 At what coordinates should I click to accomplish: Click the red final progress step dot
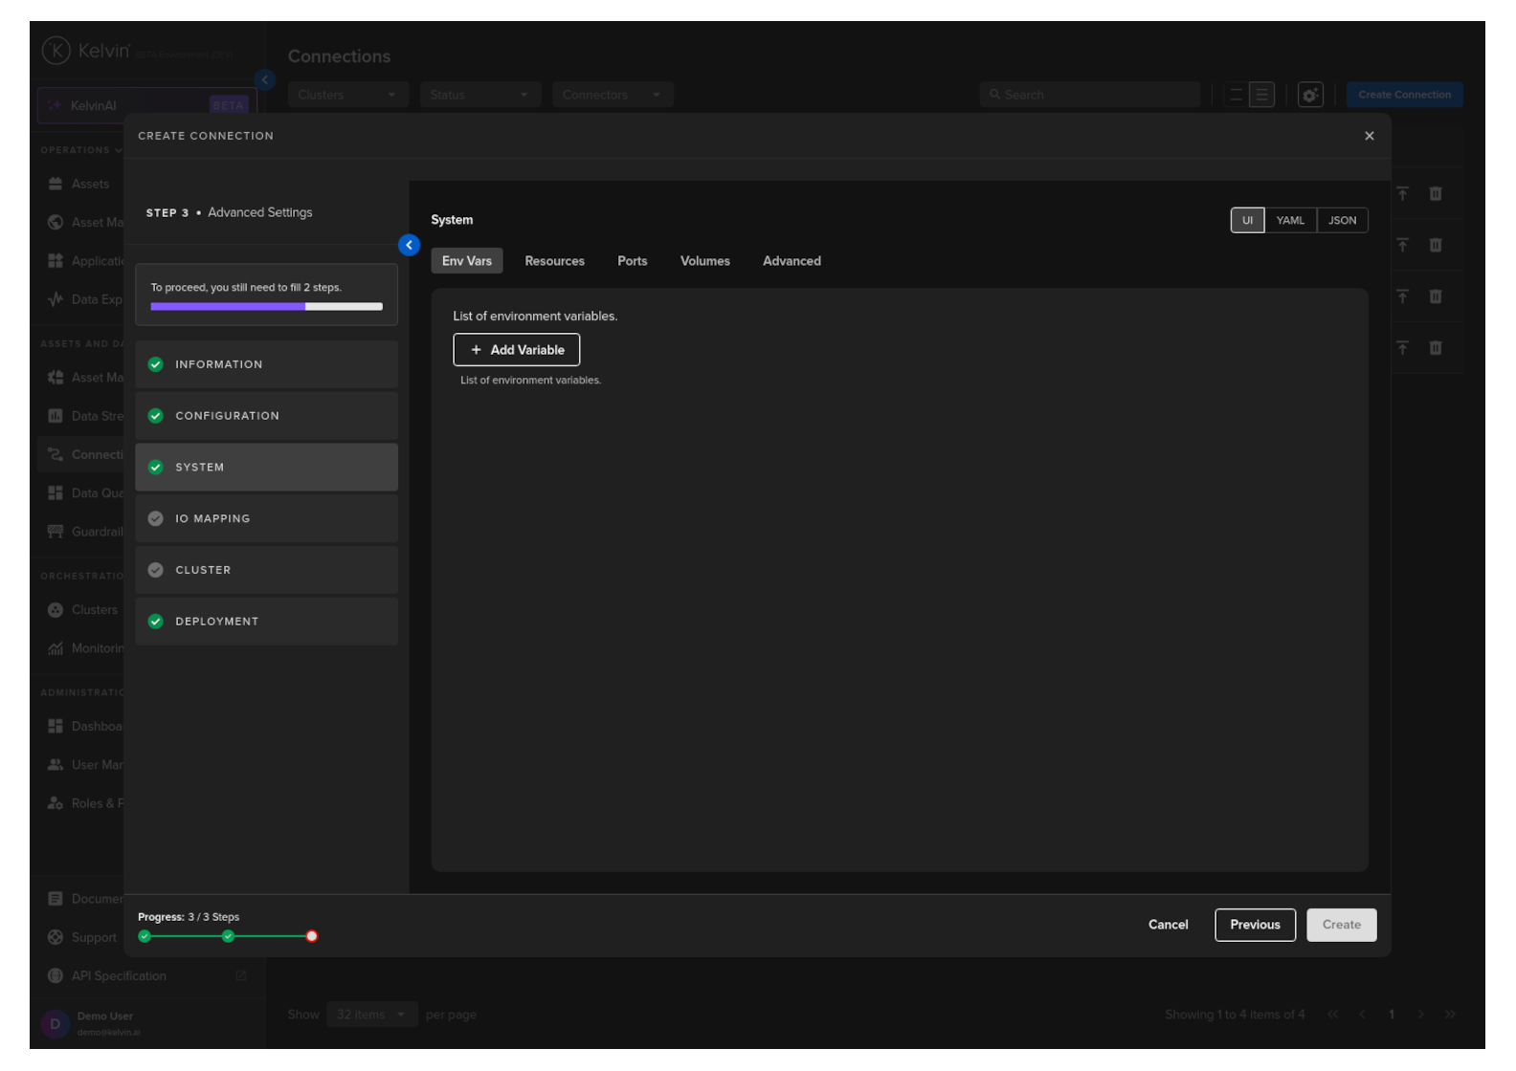[x=311, y=936]
